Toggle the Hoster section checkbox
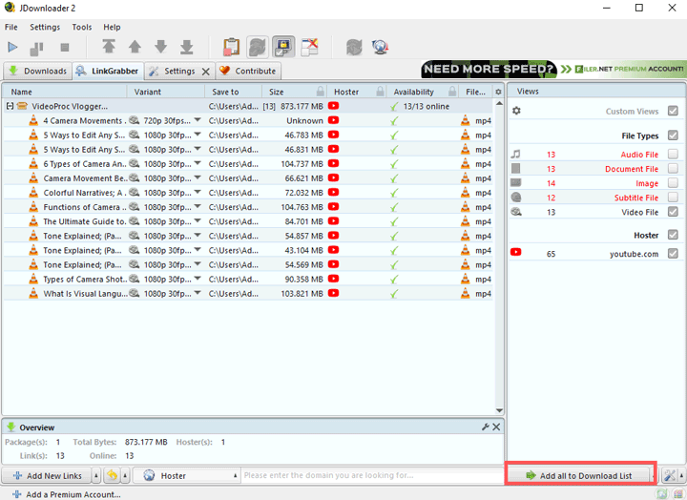This screenshot has width=687, height=500. point(673,235)
